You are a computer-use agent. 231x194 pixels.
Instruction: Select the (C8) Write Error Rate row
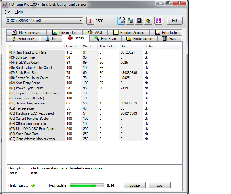pyautogui.click(x=83, y=134)
